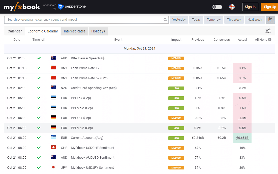Viewport: 278px width, 174px height.
Task: Click the actual value 83% for AUDUSD Sentiment
Action: 242,158
